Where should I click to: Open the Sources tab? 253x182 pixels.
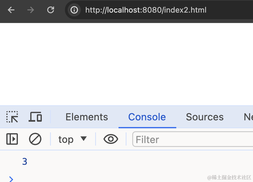205,117
